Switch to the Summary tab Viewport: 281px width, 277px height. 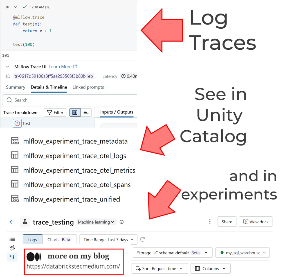coord(15,87)
